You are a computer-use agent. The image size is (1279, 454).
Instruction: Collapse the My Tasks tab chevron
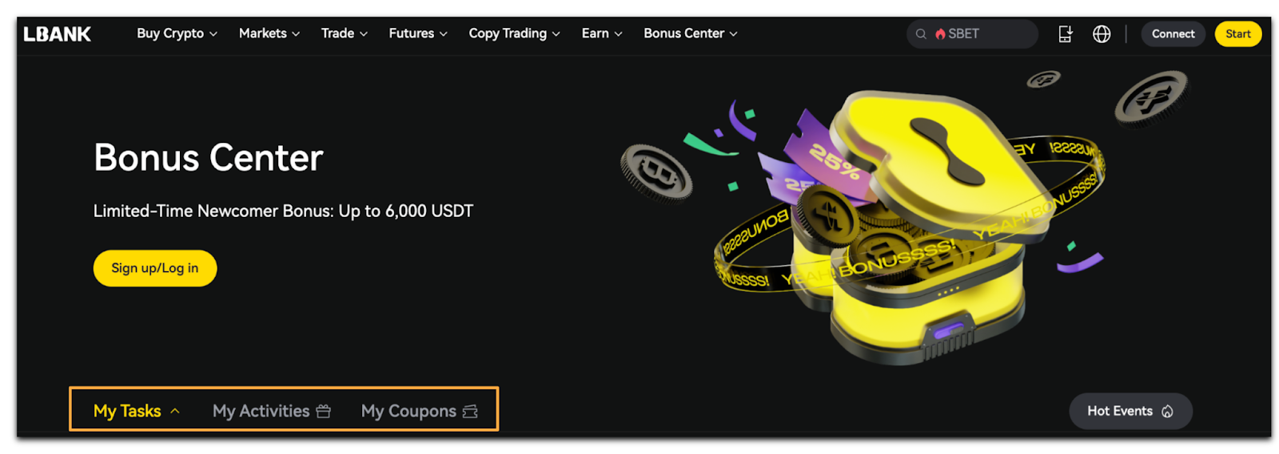(175, 411)
